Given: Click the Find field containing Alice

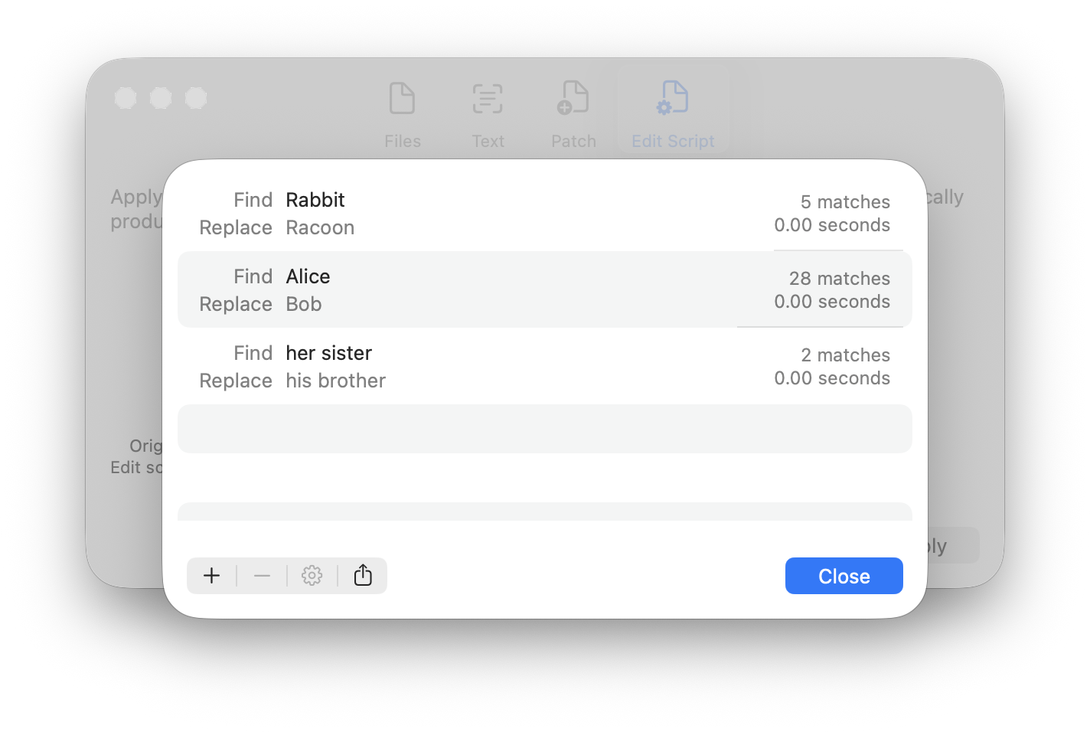Looking at the screenshot, I should pos(308,276).
